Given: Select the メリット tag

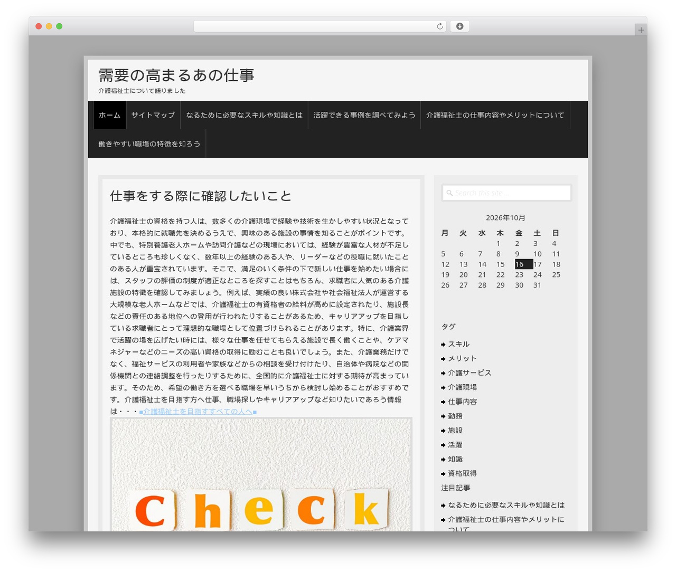Looking at the screenshot, I should click(462, 358).
